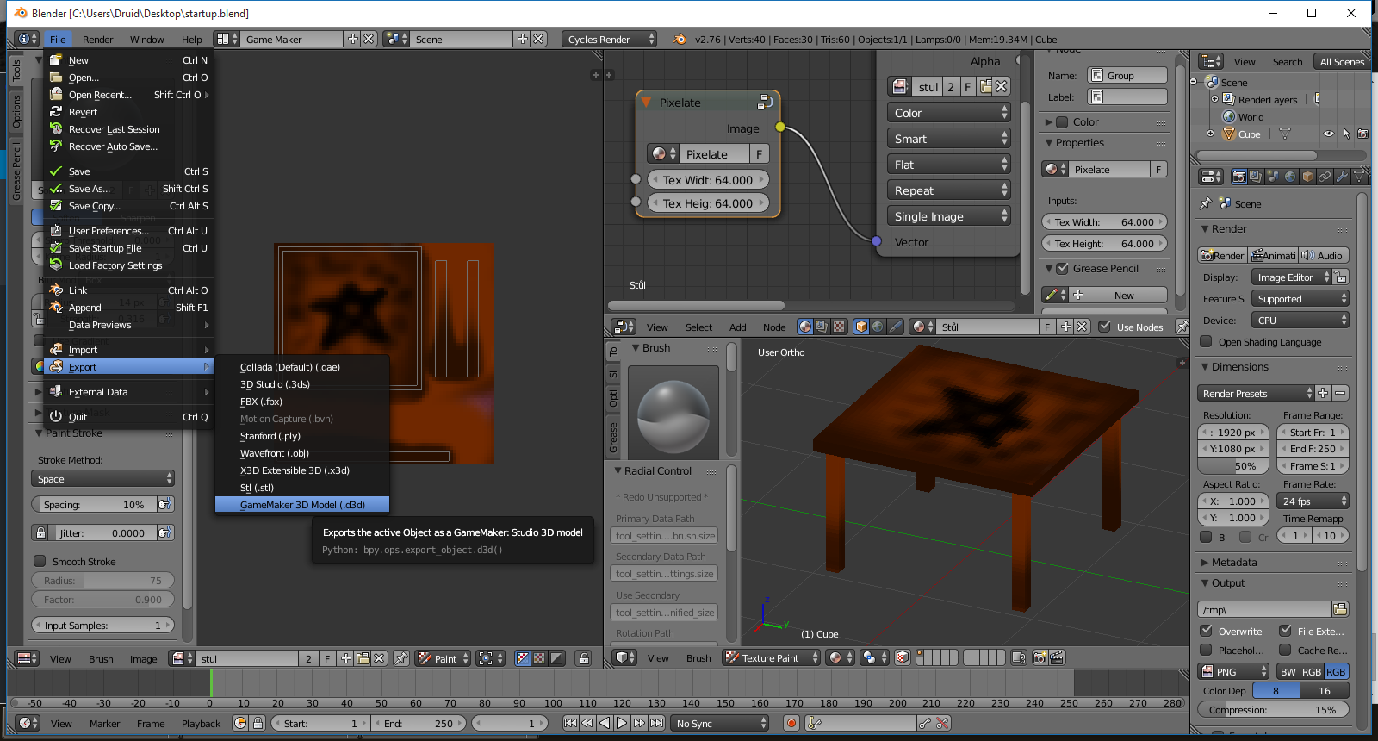Click the add new scene plus icon
Viewport: 1378px width, 741px height.
(522, 40)
